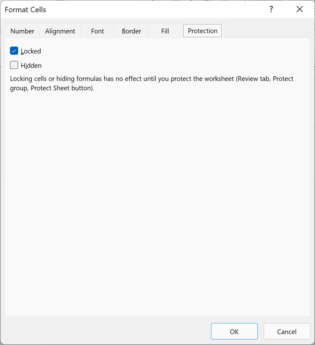Screen dimensions: 315x345
Task: Select the Protection tab
Action: 203,31
